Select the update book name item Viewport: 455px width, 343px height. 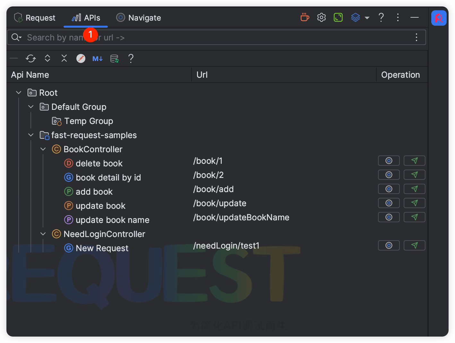[x=112, y=220]
